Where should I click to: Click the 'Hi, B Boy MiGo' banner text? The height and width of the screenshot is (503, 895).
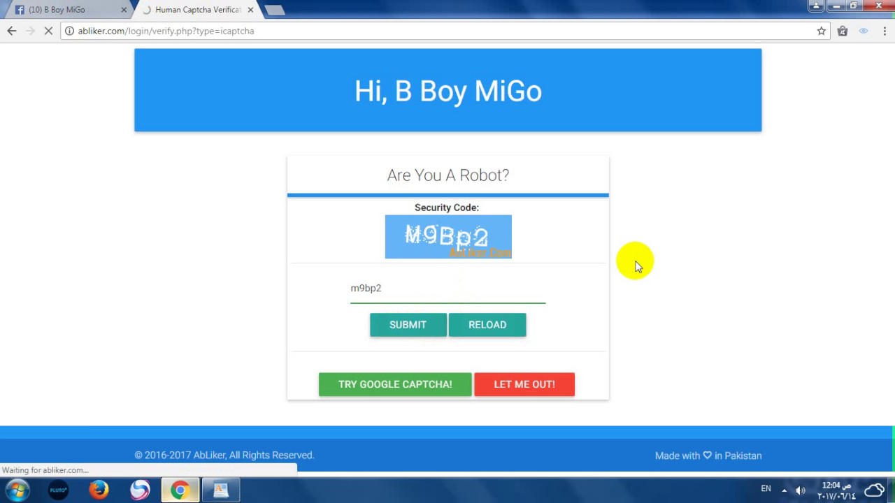coord(448,92)
